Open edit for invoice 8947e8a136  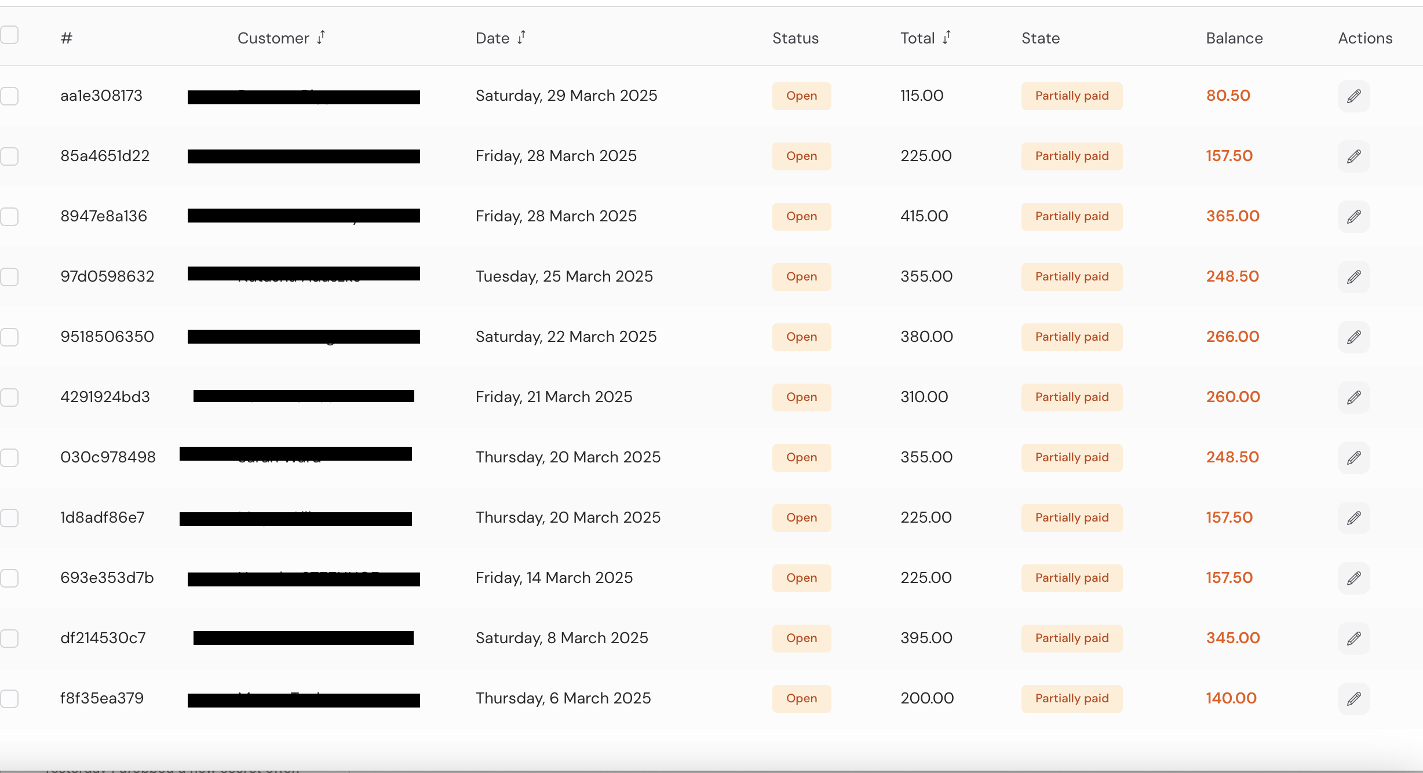tap(1353, 217)
